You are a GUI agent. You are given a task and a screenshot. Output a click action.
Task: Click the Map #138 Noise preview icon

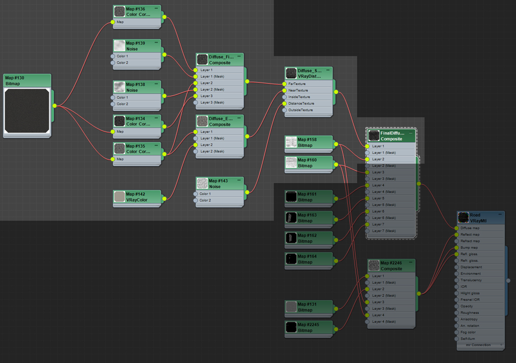pos(119,87)
